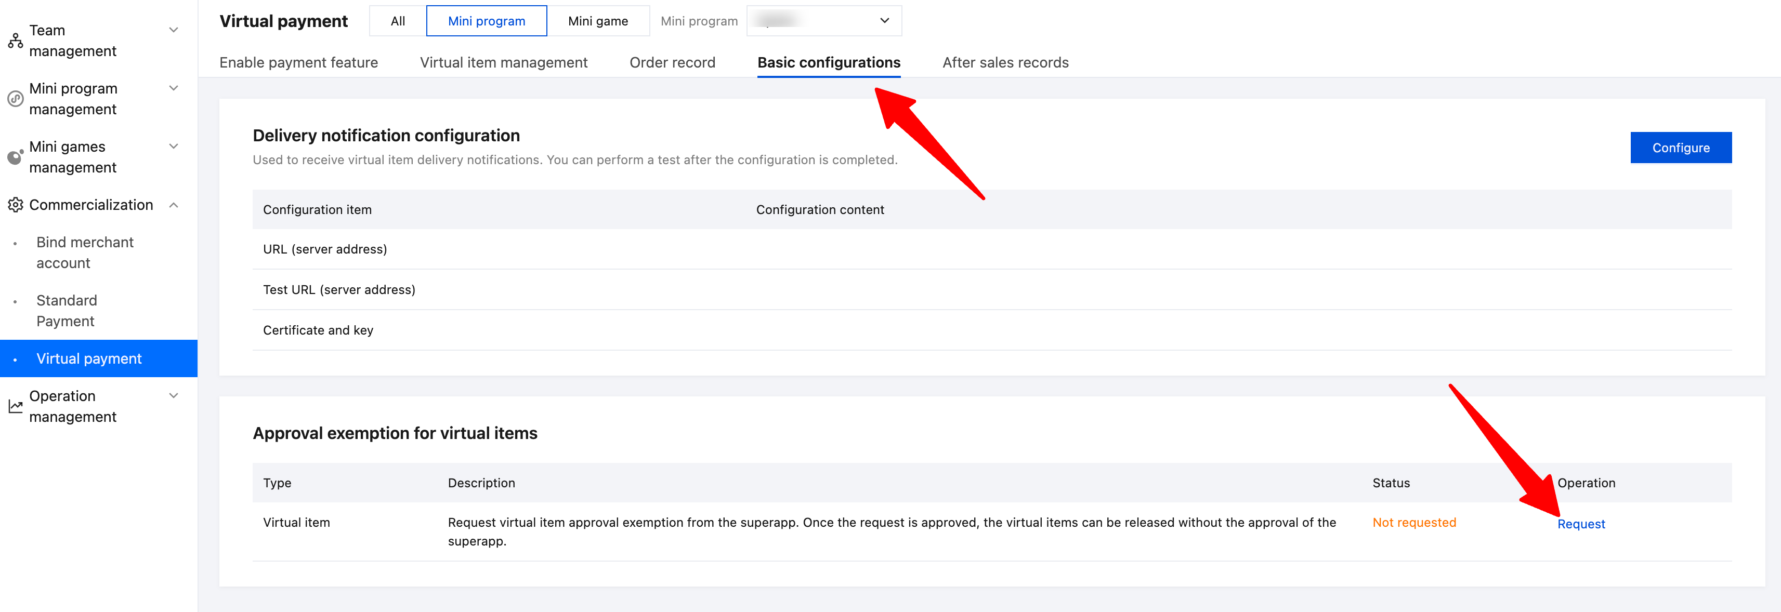Go to After sales records tab
This screenshot has height=612, width=1781.
[x=1005, y=63]
